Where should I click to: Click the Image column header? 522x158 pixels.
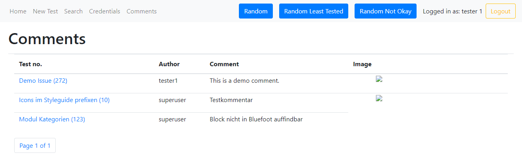(362, 64)
